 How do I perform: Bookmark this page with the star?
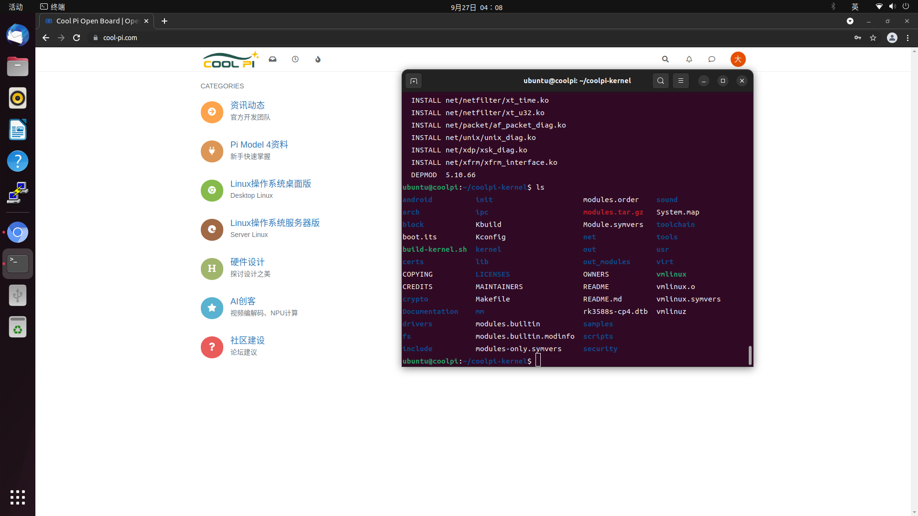pyautogui.click(x=873, y=38)
